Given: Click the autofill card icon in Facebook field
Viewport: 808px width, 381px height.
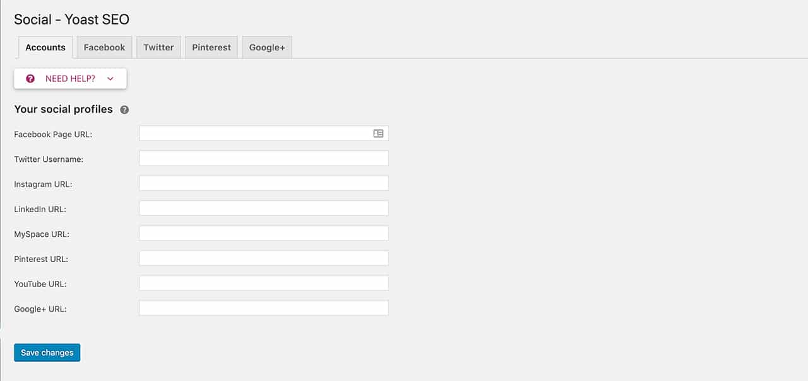Looking at the screenshot, I should [x=378, y=134].
